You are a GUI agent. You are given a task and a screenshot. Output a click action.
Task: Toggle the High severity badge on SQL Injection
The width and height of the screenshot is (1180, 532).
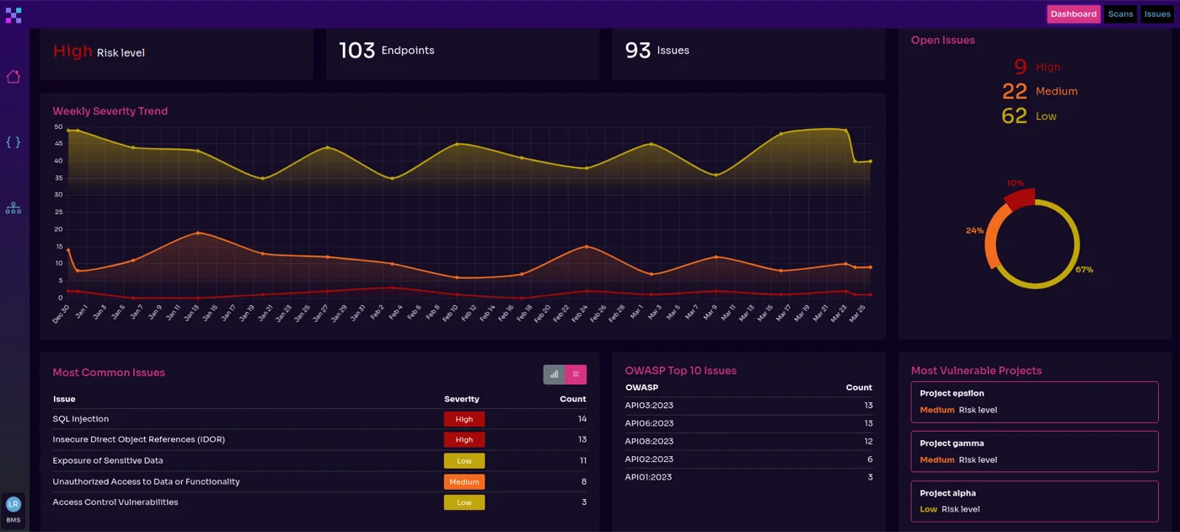pos(464,418)
